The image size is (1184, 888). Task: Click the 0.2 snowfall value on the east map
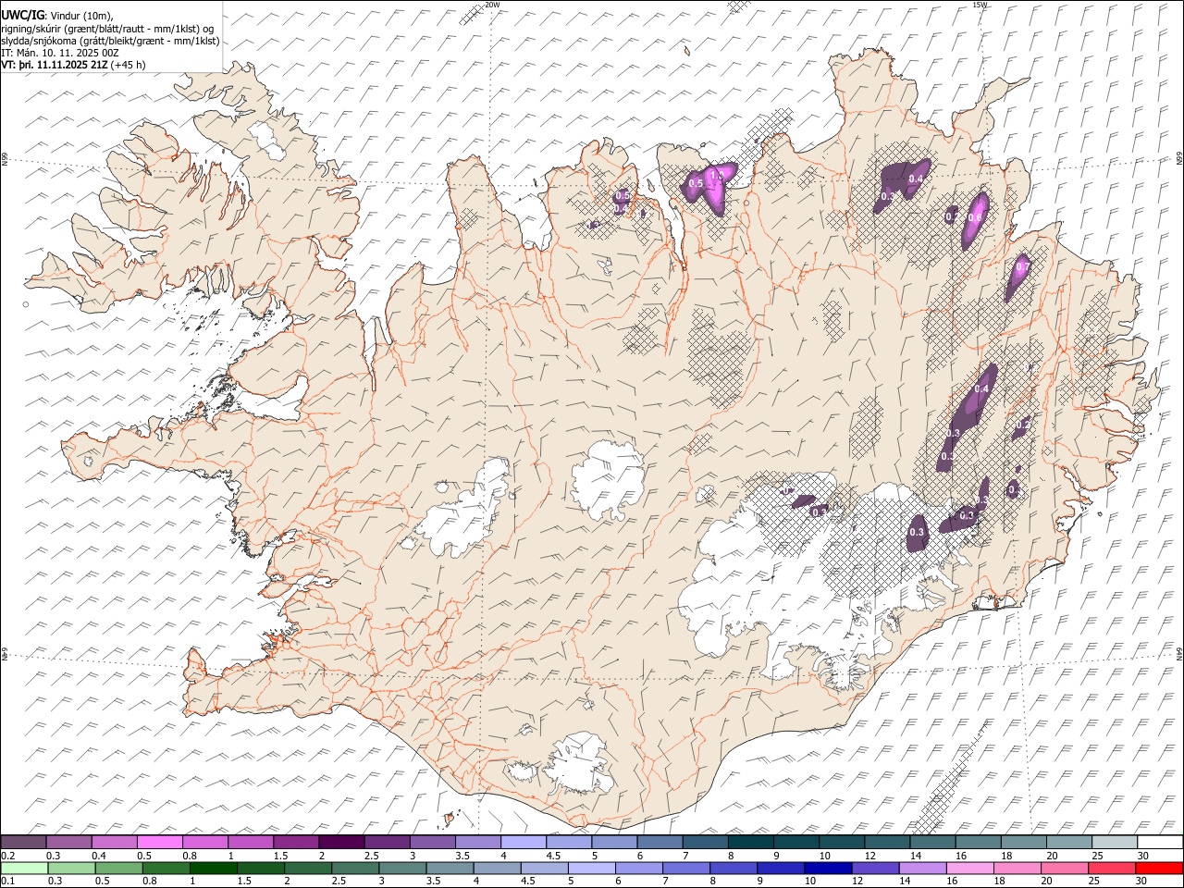point(1022,425)
